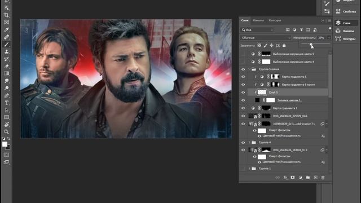Expand the Группа 1 group
Viewport: 361px width, 203px height.
249,169
